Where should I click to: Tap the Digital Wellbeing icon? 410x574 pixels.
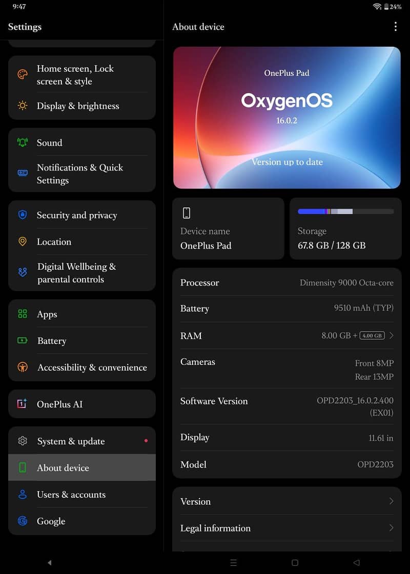pyautogui.click(x=23, y=272)
